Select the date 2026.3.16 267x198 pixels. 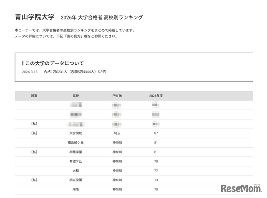pyautogui.click(x=30, y=72)
